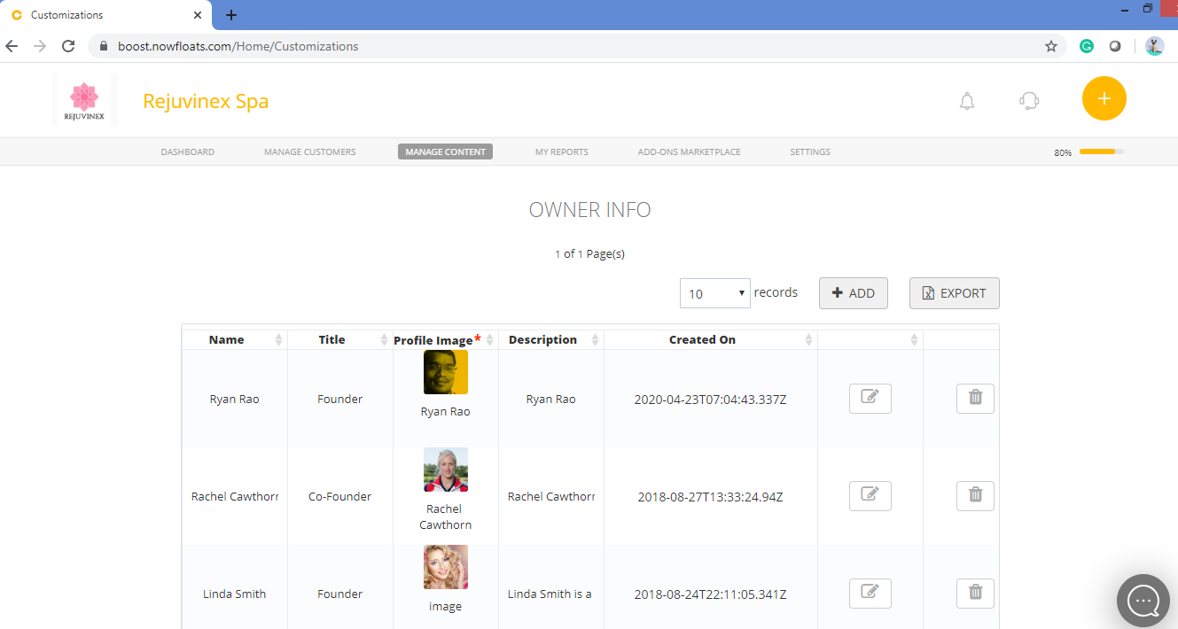Open the records per page dropdown

(x=715, y=293)
